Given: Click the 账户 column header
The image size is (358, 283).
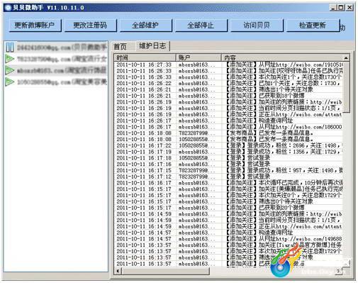Looking at the screenshot, I should 198,57.
